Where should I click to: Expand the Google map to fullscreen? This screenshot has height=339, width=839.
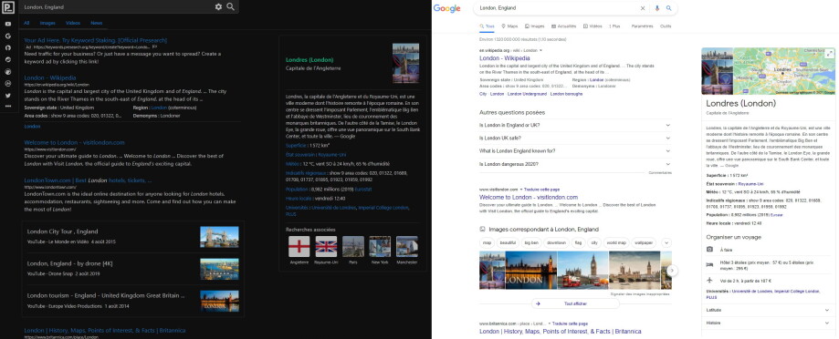pos(829,54)
